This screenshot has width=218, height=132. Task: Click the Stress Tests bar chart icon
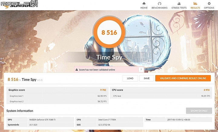pyautogui.click(x=179, y=3)
